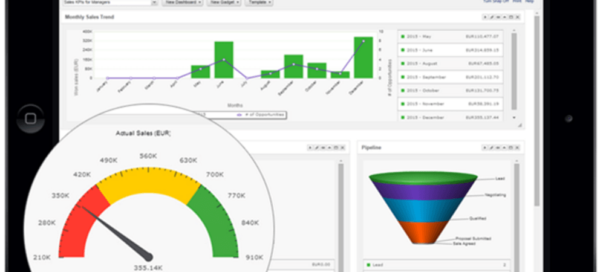This screenshot has height=272, width=603.
Task: Click the main dashboard page scrollbar
Action: [x=537, y=111]
